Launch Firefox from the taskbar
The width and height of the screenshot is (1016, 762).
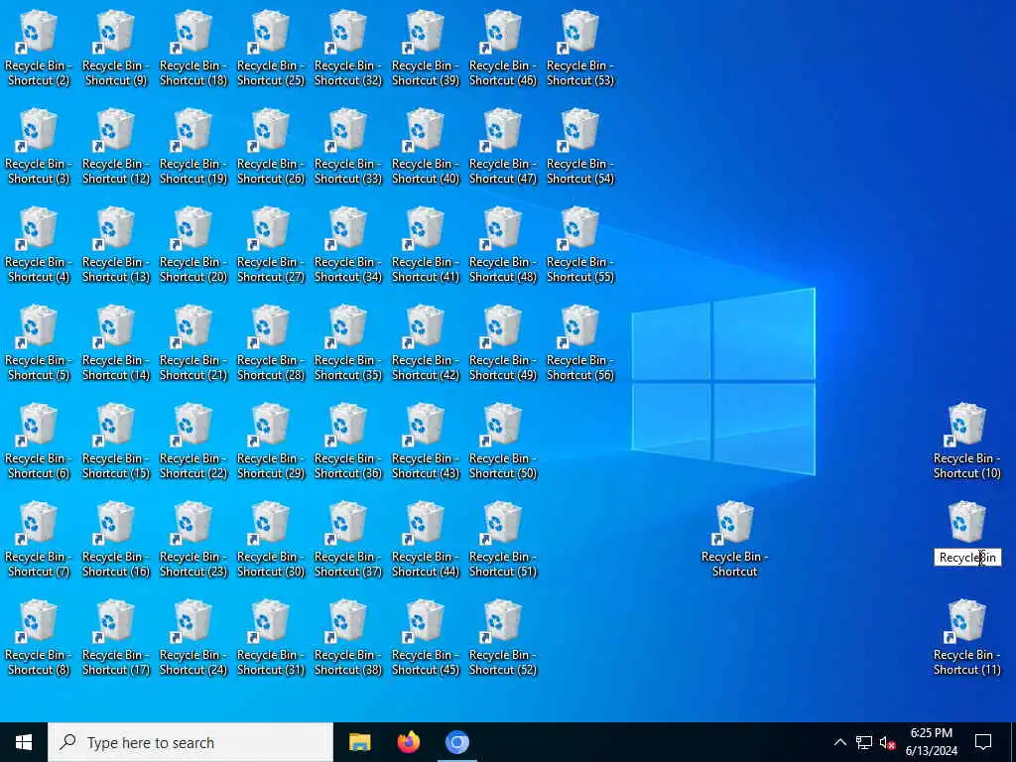click(408, 742)
